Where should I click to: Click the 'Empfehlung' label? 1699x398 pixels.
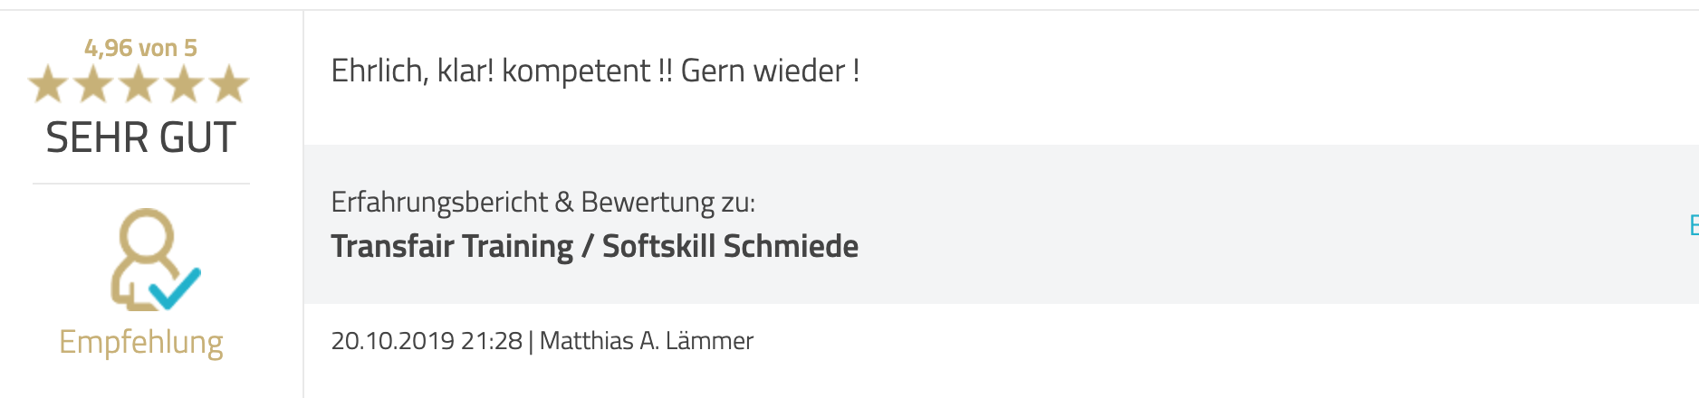pos(141,343)
